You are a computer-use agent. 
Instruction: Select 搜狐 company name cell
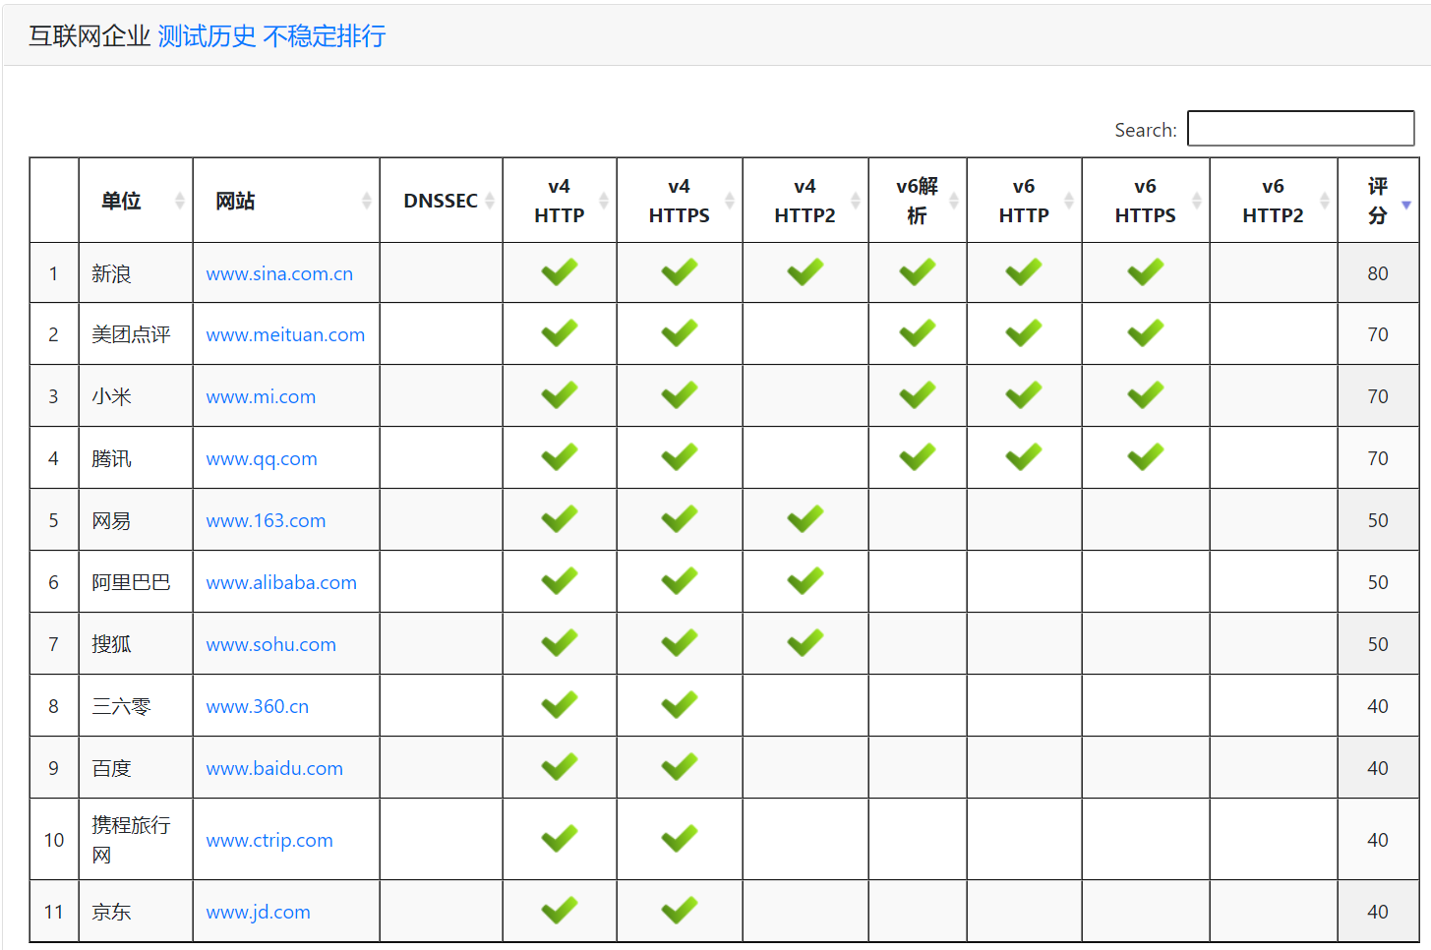[x=136, y=644]
